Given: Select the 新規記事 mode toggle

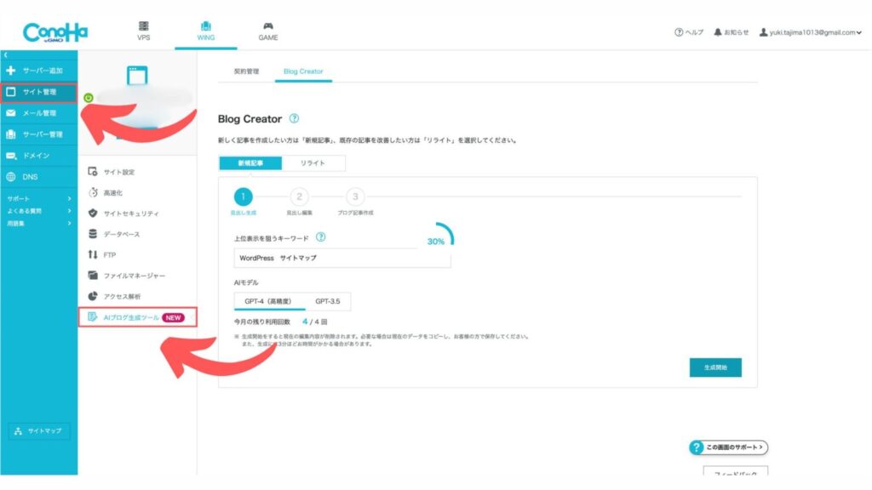Looking at the screenshot, I should tap(250, 162).
